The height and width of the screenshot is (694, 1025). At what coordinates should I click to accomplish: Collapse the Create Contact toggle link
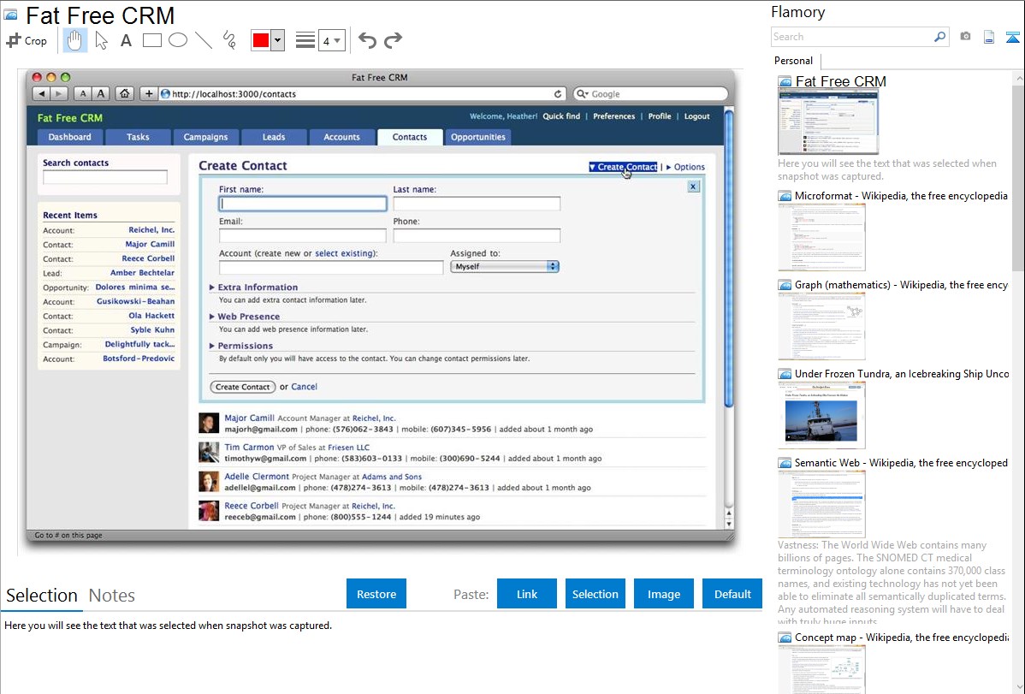(x=623, y=167)
